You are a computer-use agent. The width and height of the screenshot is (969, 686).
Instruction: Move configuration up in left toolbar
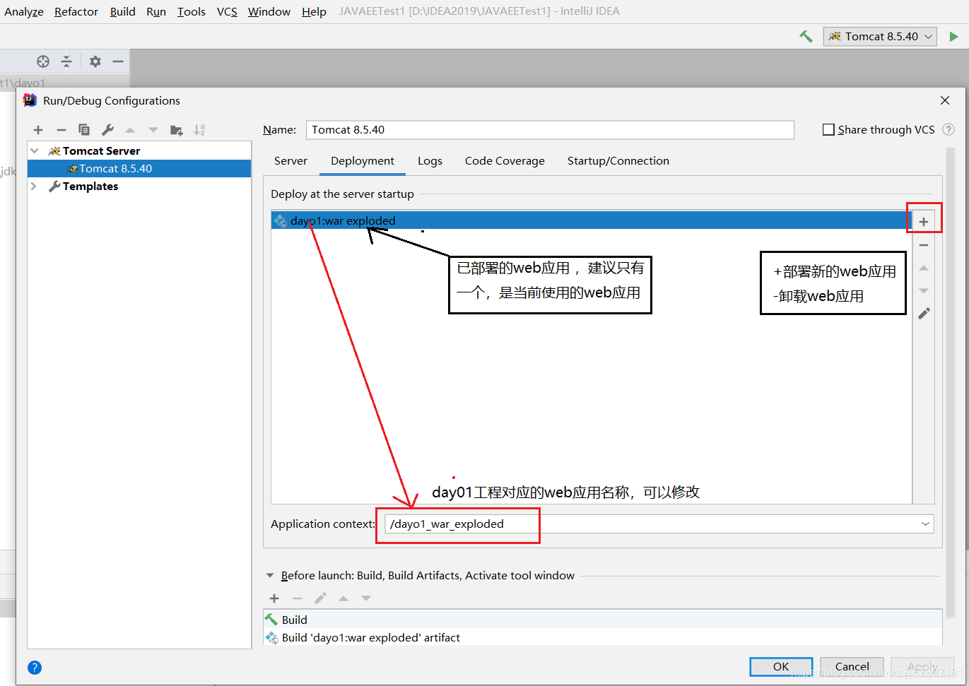[x=130, y=130]
